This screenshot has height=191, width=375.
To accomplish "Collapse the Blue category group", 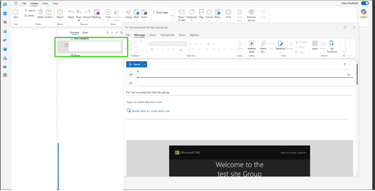I will (66, 39).
